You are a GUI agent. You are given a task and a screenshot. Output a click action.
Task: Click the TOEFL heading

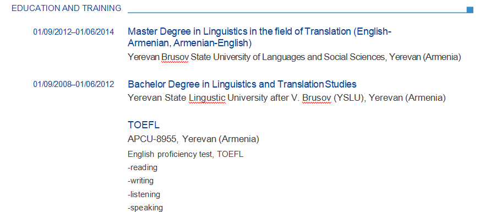(x=144, y=125)
